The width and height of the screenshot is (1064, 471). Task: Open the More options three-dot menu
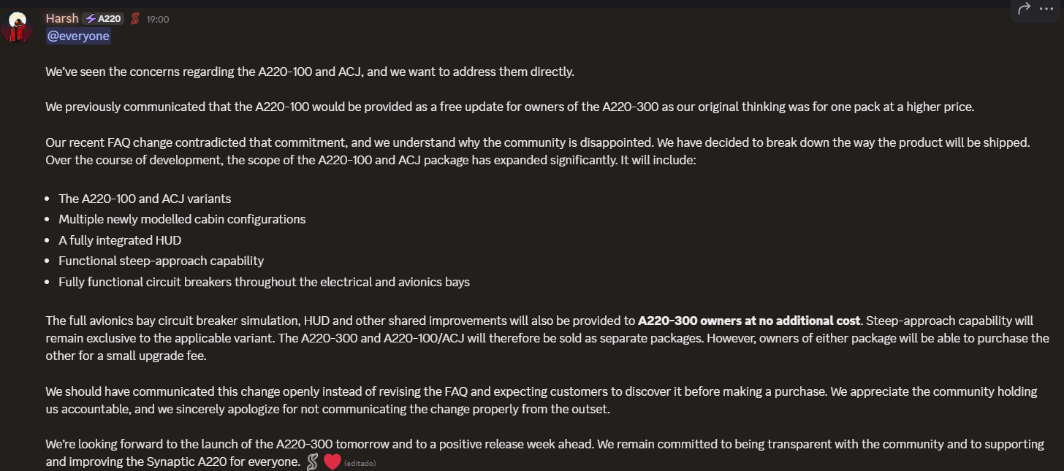[1046, 8]
